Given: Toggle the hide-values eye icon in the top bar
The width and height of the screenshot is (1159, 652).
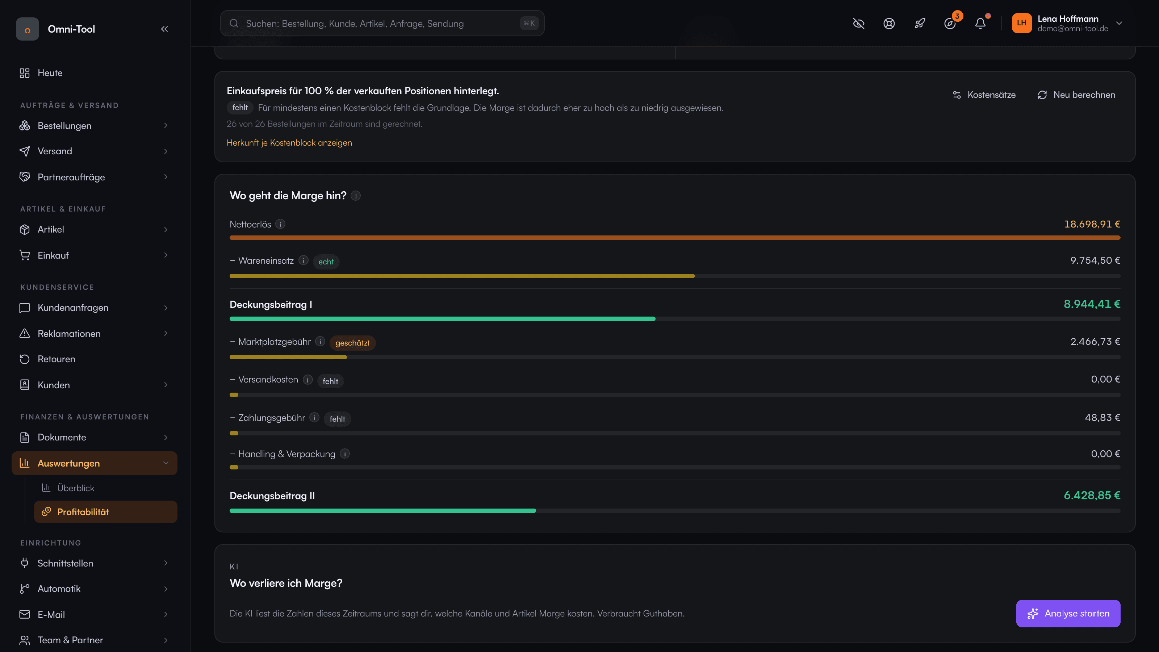Looking at the screenshot, I should coord(858,24).
